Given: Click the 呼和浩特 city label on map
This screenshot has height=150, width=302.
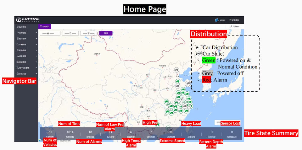Looking at the screenshot, I should pyautogui.click(x=162, y=66).
